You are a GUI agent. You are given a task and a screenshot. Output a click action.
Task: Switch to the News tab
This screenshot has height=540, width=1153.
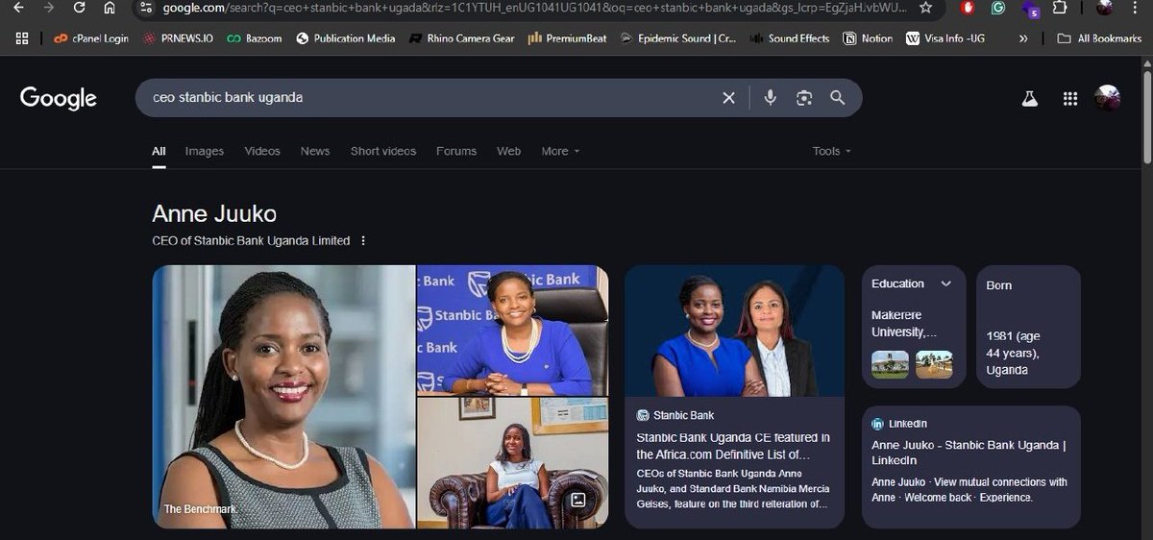315,151
